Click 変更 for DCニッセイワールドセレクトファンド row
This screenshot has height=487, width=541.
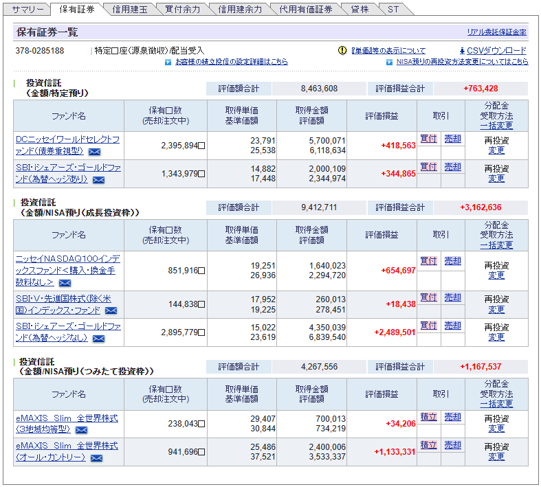(x=496, y=150)
